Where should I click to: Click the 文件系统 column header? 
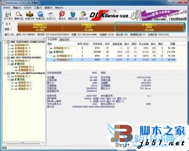coord(98,44)
